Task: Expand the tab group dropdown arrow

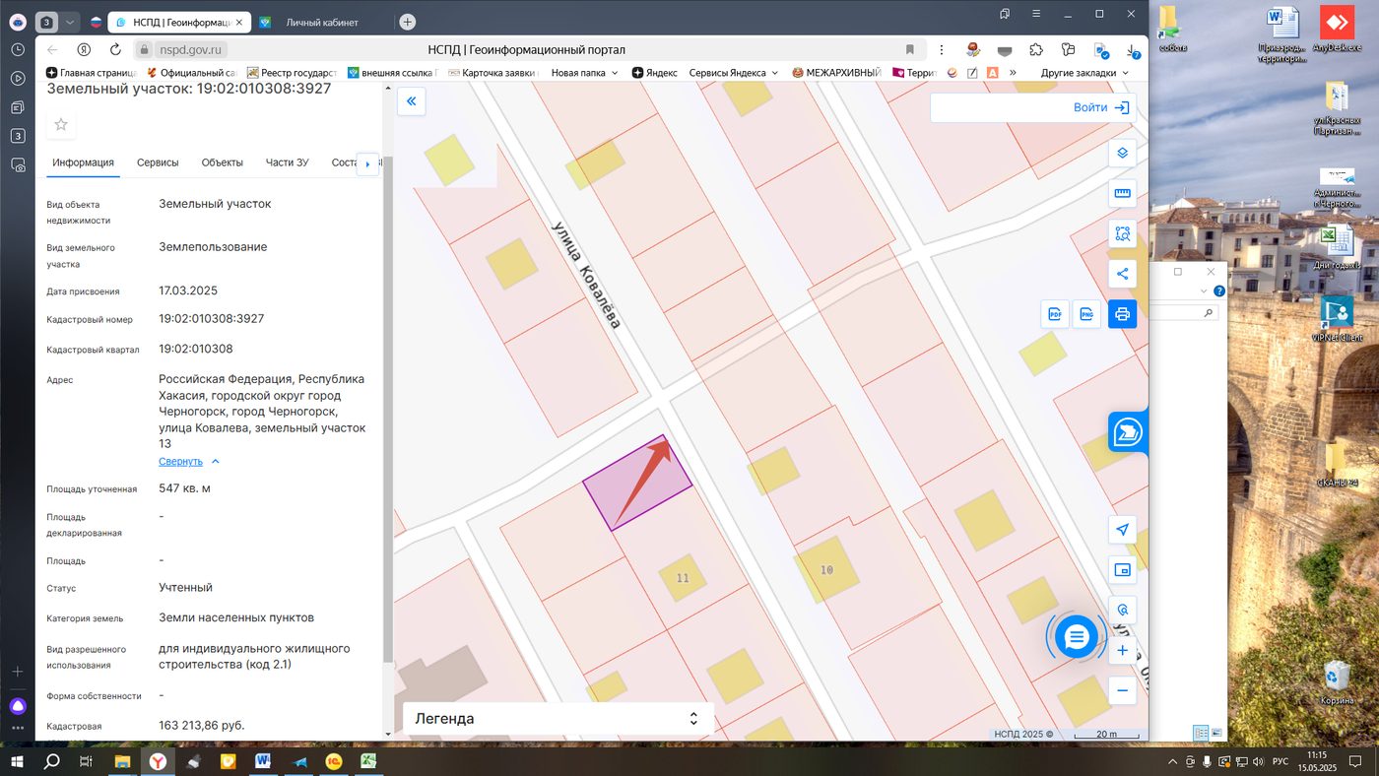Action: point(71,22)
